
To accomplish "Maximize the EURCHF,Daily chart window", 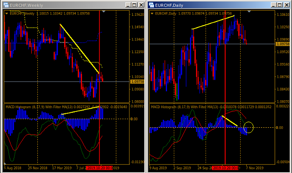I will click(x=280, y=5).
